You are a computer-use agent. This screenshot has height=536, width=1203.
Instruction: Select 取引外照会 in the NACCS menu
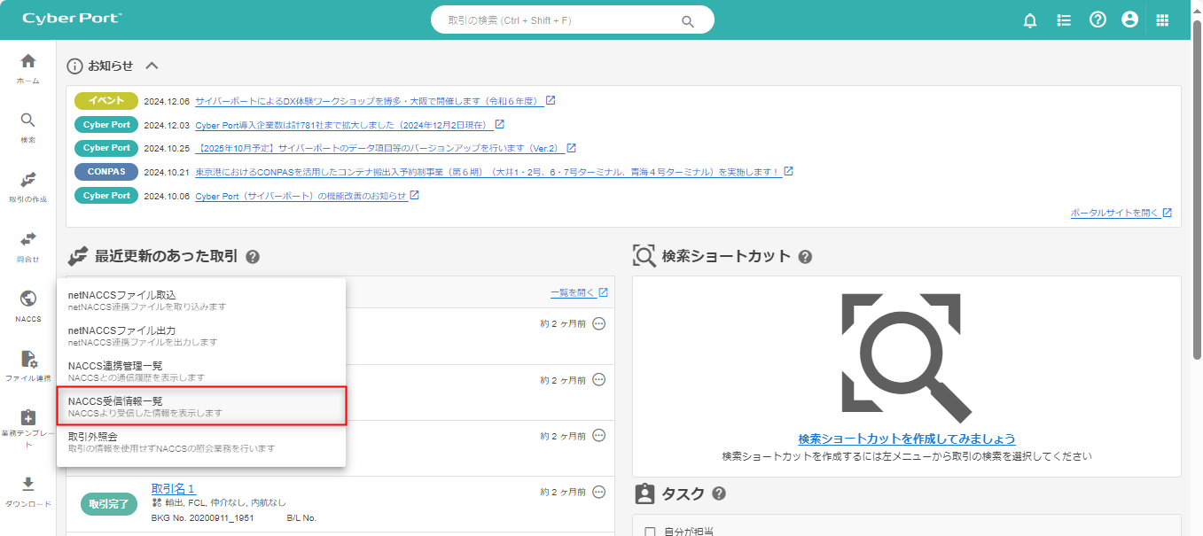coord(200,442)
